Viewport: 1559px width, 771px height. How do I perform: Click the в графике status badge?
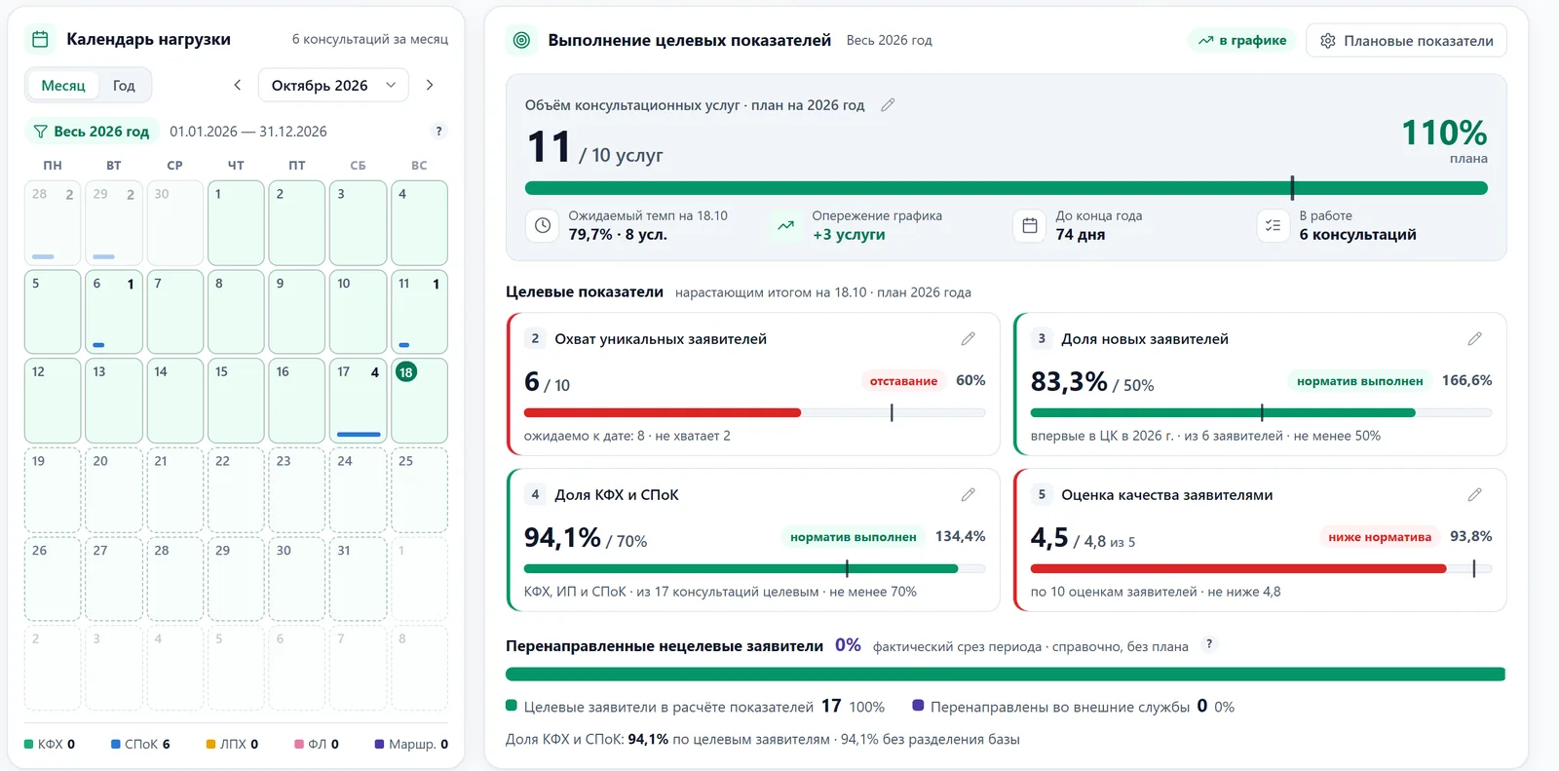[x=1242, y=40]
